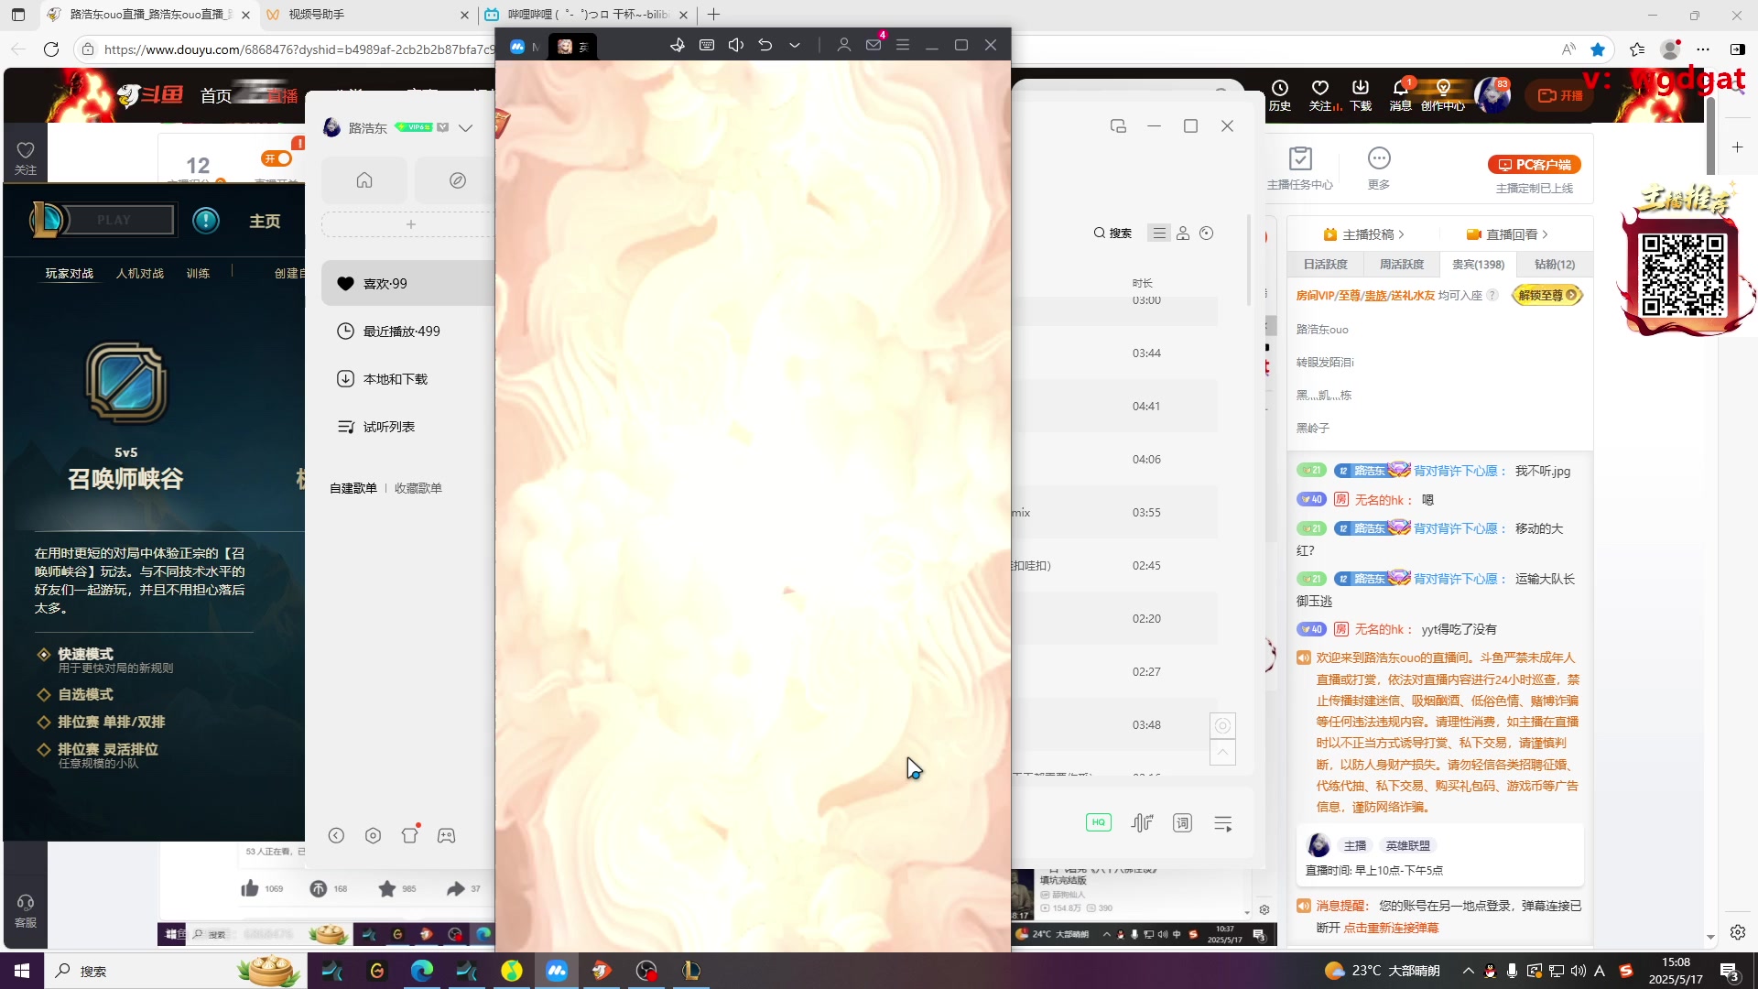This screenshot has height=989, width=1758.
Task: Toggle the orange 开 switch on Douyu page
Action: tap(277, 158)
